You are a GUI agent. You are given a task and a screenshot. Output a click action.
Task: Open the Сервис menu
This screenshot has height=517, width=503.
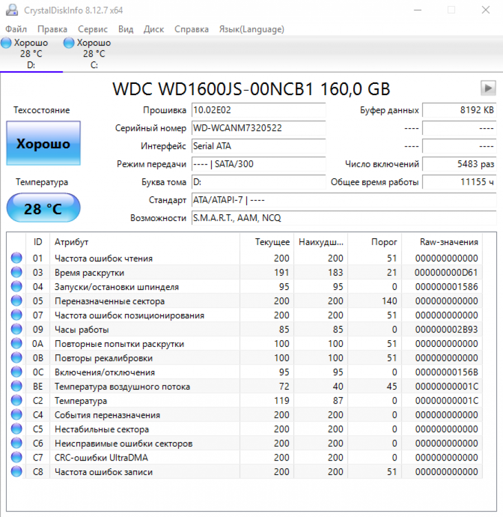93,29
